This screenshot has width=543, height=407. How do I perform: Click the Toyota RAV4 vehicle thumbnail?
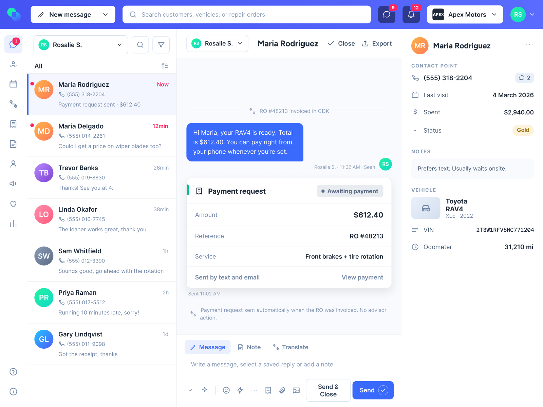(426, 208)
